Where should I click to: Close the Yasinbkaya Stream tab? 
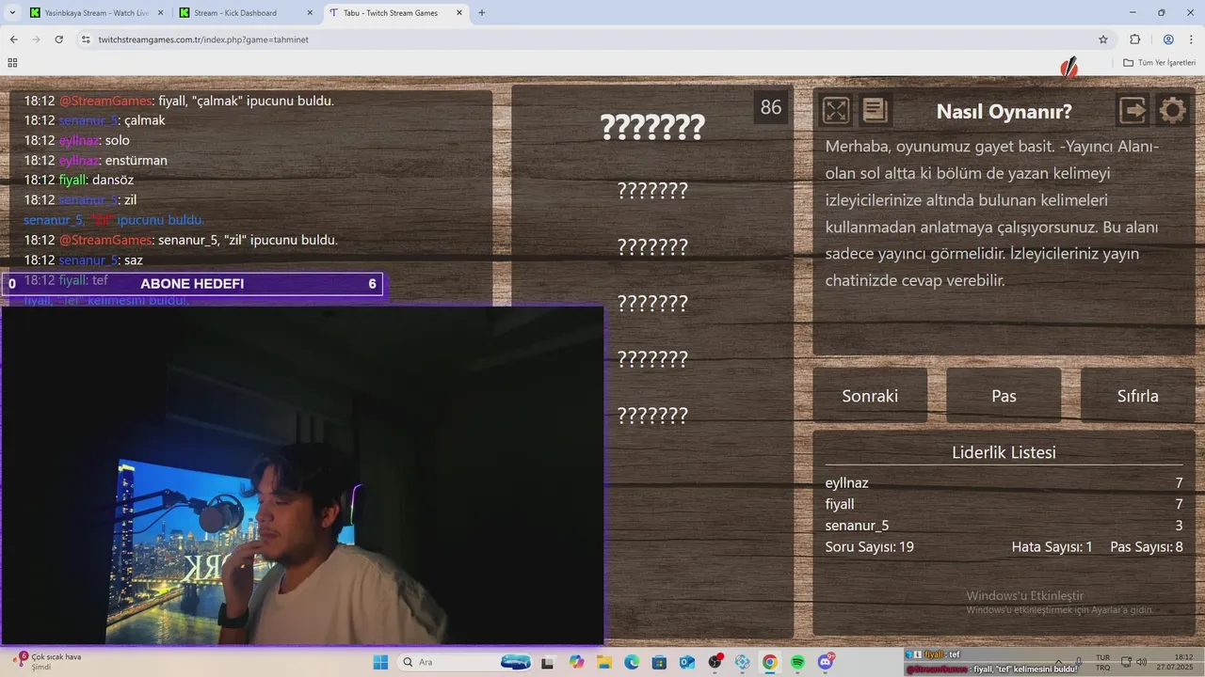(x=159, y=13)
